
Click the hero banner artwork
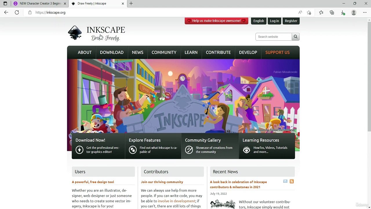(183, 96)
